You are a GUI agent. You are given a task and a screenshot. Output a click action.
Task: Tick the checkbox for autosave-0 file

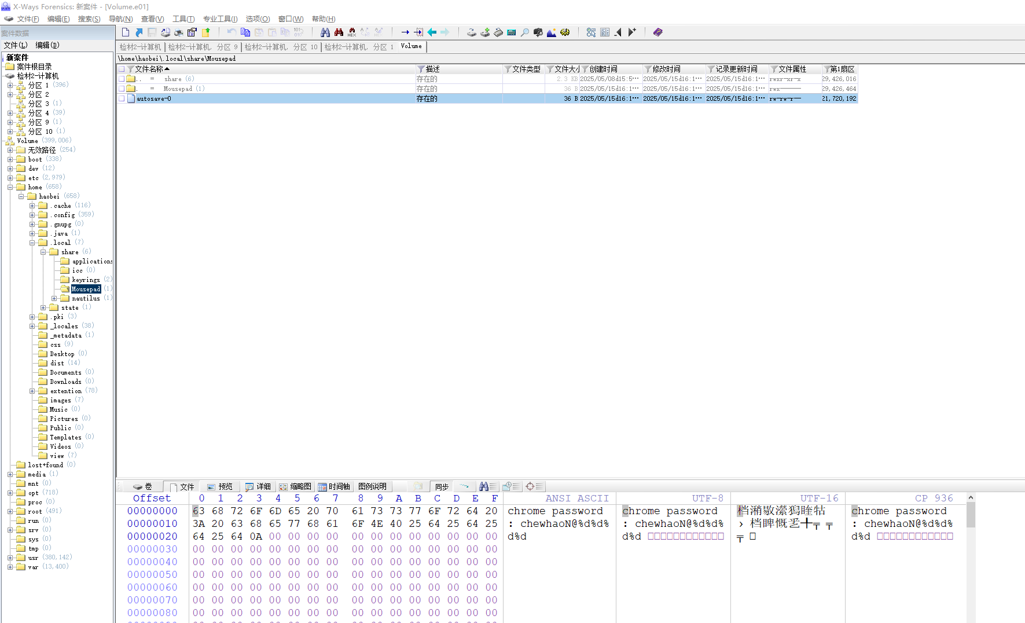(122, 99)
